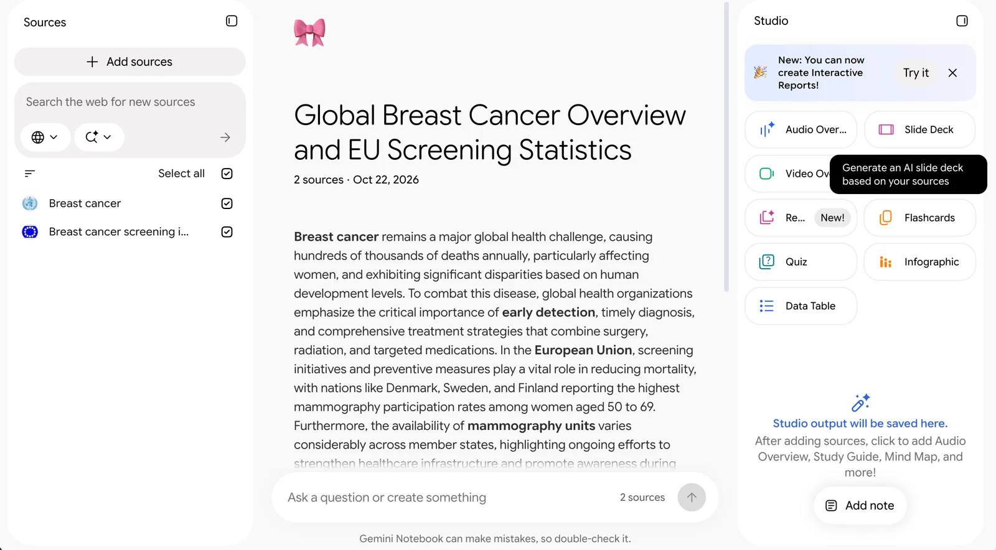This screenshot has width=996, height=550.
Task: Open the Slide Deck option
Action: 919,129
